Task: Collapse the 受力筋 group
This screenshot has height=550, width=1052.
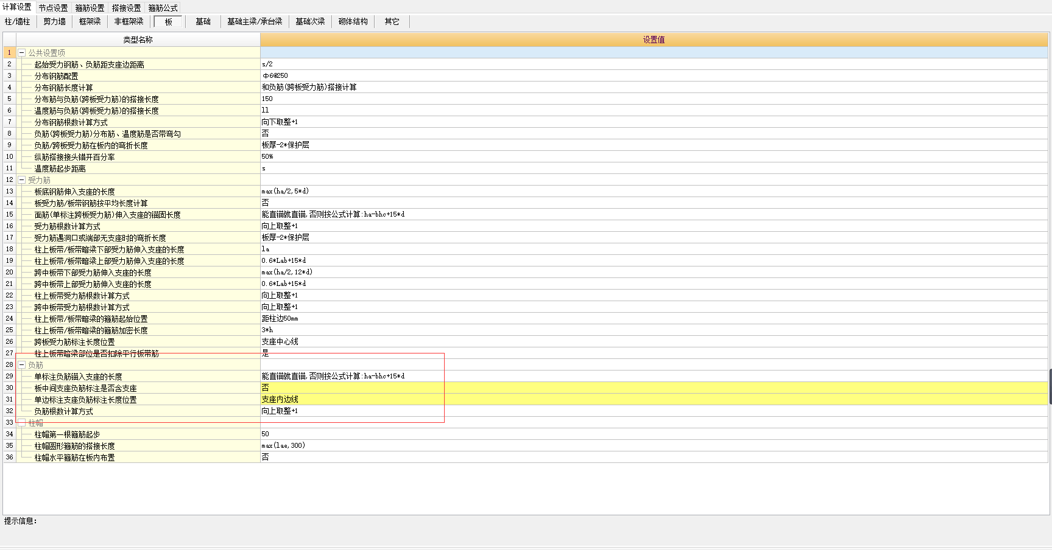Action: 22,180
